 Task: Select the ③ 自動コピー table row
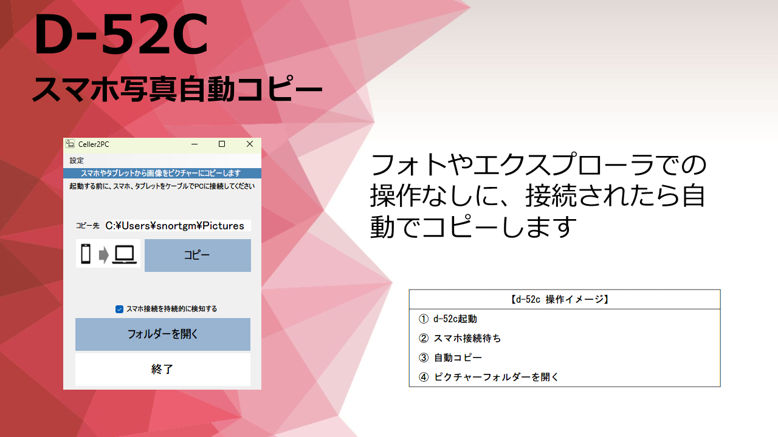coord(564,357)
